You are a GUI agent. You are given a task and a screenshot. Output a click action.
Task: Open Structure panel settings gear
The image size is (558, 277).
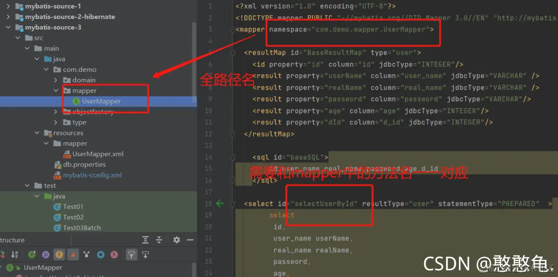(x=177, y=240)
